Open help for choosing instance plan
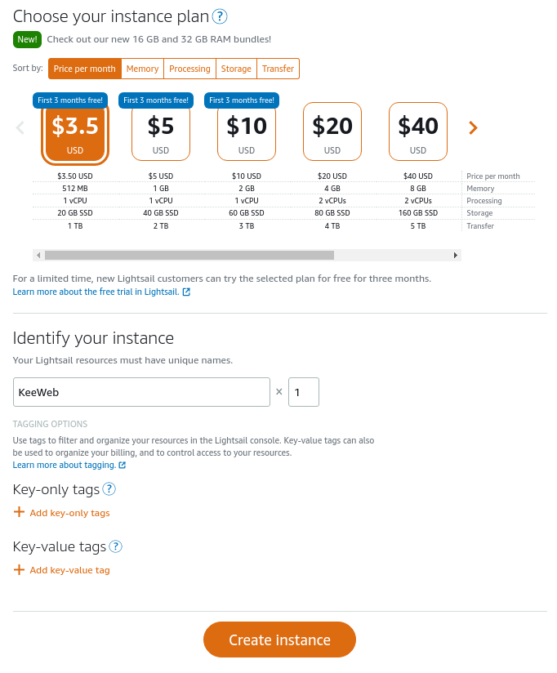 click(220, 16)
